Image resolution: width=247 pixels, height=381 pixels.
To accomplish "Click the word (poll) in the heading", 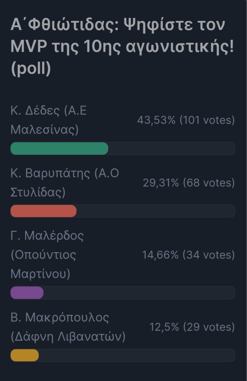I will click(31, 68).
